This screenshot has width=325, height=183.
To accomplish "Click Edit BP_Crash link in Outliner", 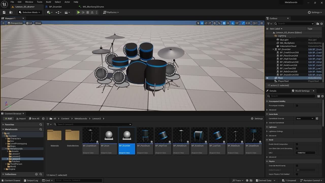I will coord(315,53).
